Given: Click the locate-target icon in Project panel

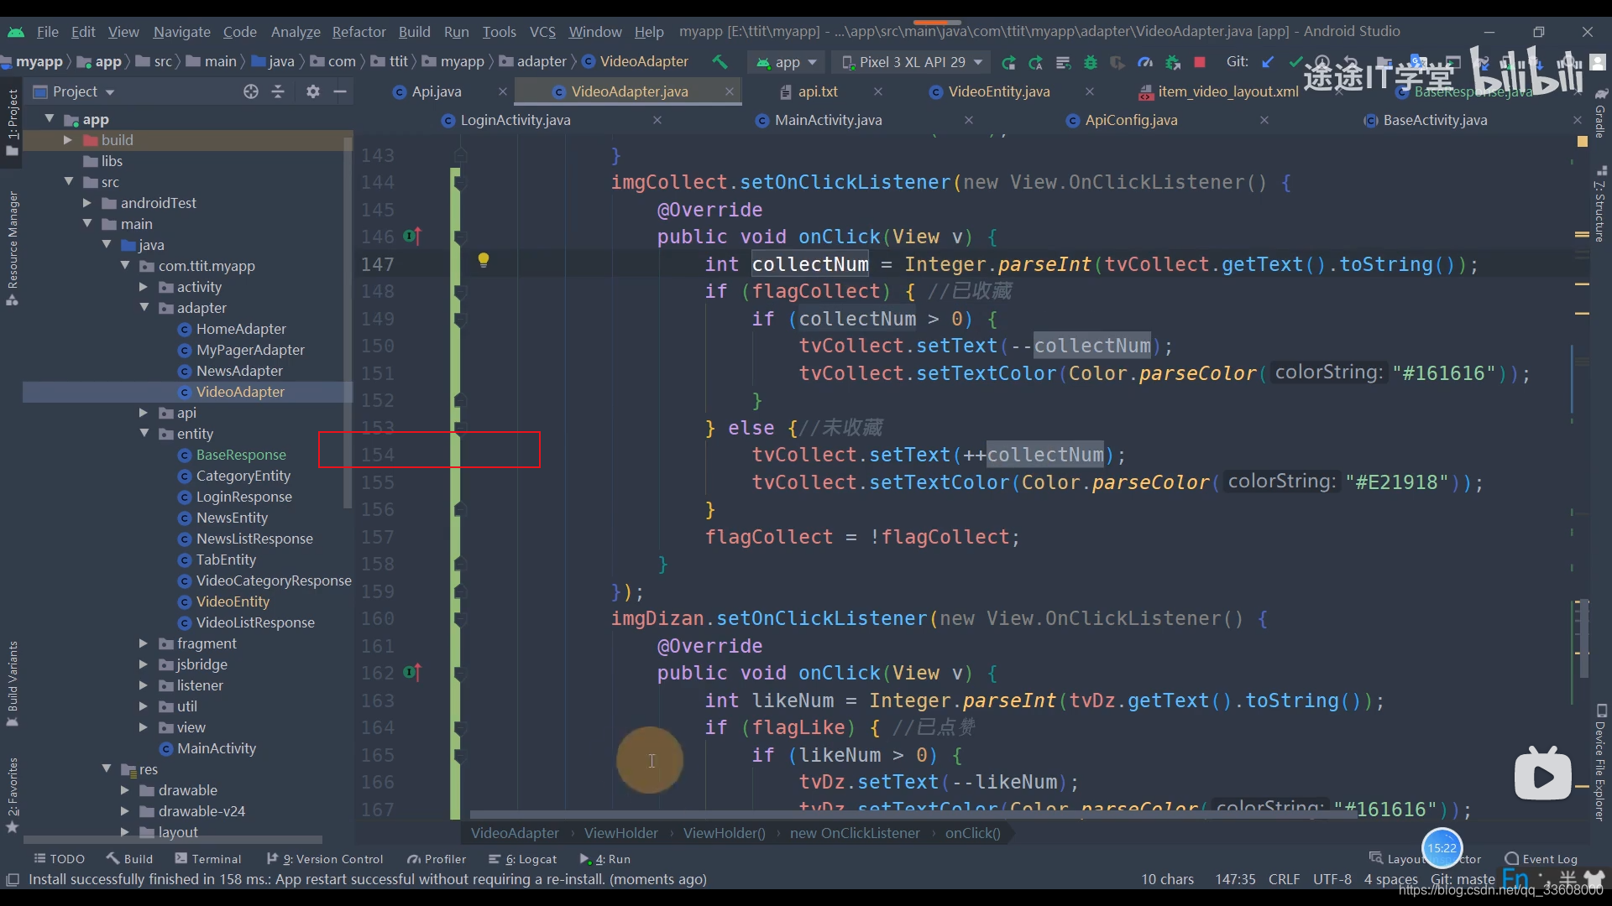Looking at the screenshot, I should 250,91.
